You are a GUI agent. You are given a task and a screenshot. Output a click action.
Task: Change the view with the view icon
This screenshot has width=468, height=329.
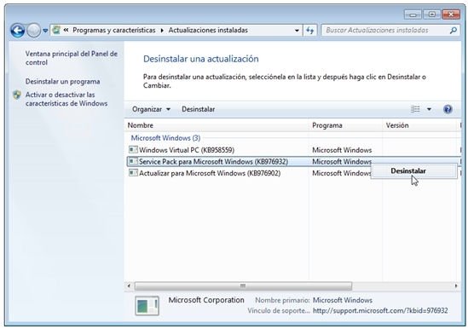pyautogui.click(x=415, y=109)
